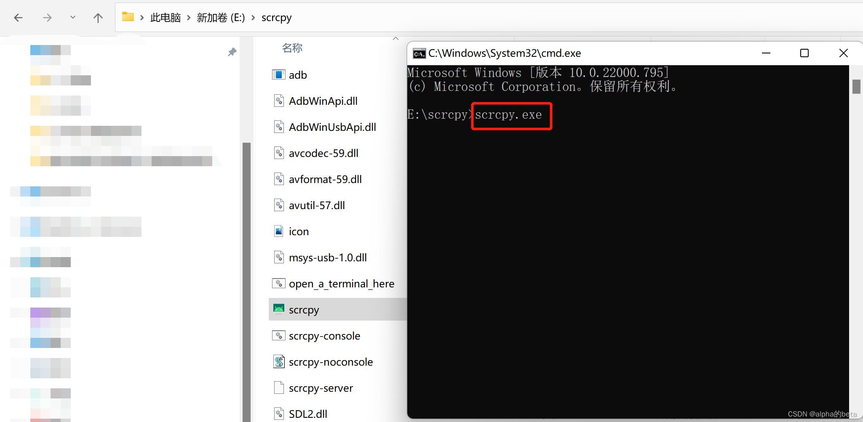Screen dimensions: 863x422
Task: Click the navigation back arrow
Action: (18, 18)
